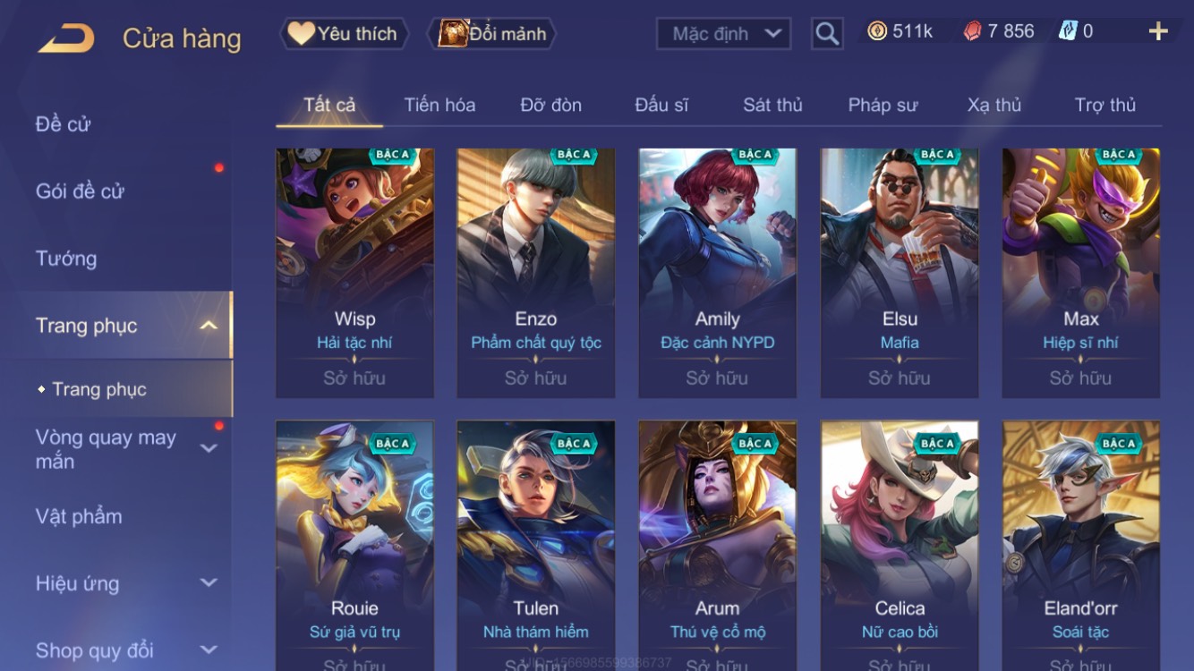1194x671 pixels.
Task: Tap the plus icon to add currency
Action: [1158, 32]
